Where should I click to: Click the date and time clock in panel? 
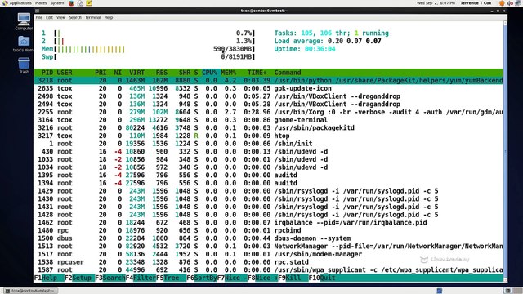coord(436,3)
